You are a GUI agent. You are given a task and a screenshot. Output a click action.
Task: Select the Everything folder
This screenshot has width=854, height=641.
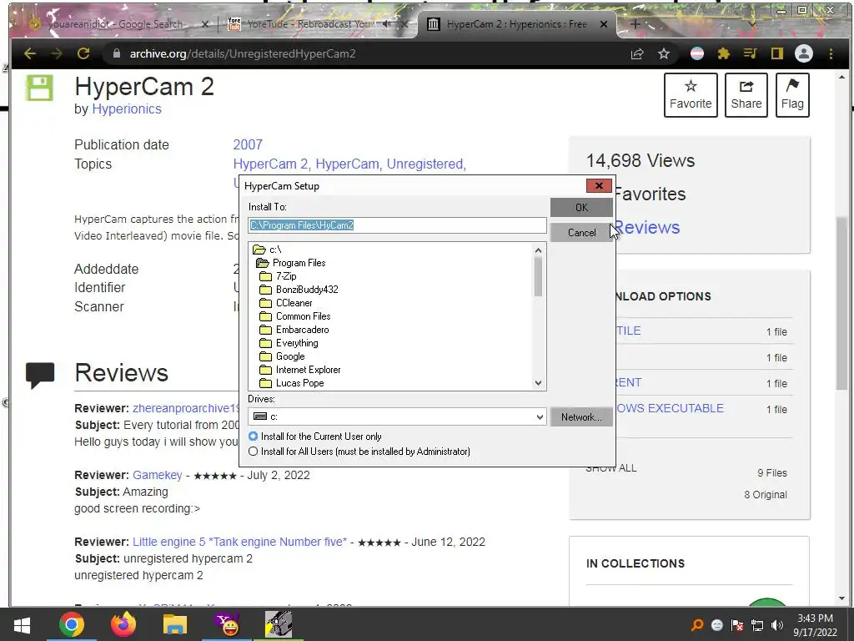pos(289,343)
